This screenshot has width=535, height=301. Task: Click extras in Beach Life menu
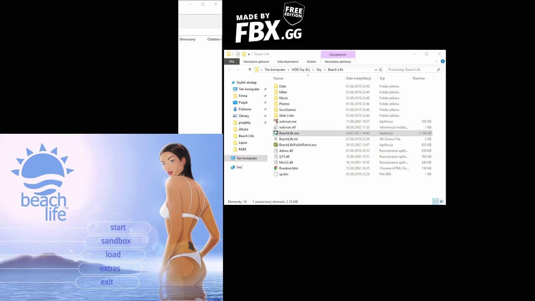point(110,268)
